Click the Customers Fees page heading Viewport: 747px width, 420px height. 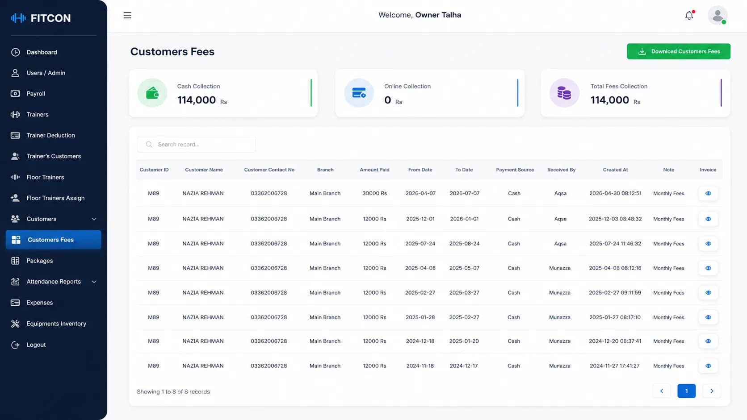click(172, 52)
